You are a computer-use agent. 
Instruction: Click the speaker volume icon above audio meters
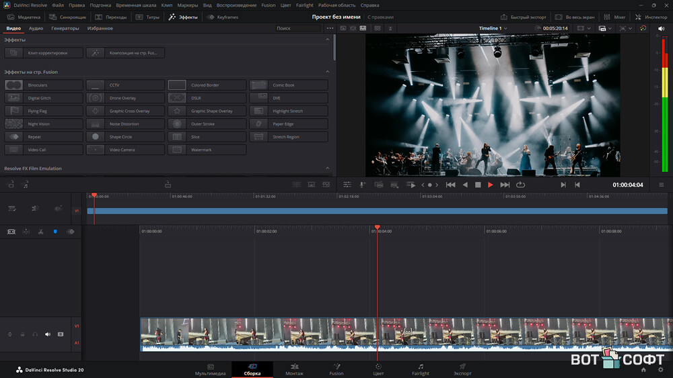pos(660,28)
